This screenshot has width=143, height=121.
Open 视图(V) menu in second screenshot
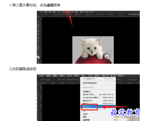point(97,76)
